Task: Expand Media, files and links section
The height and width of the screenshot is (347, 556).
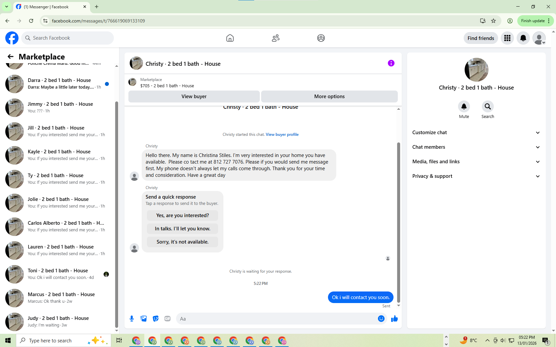Action: tap(476, 162)
